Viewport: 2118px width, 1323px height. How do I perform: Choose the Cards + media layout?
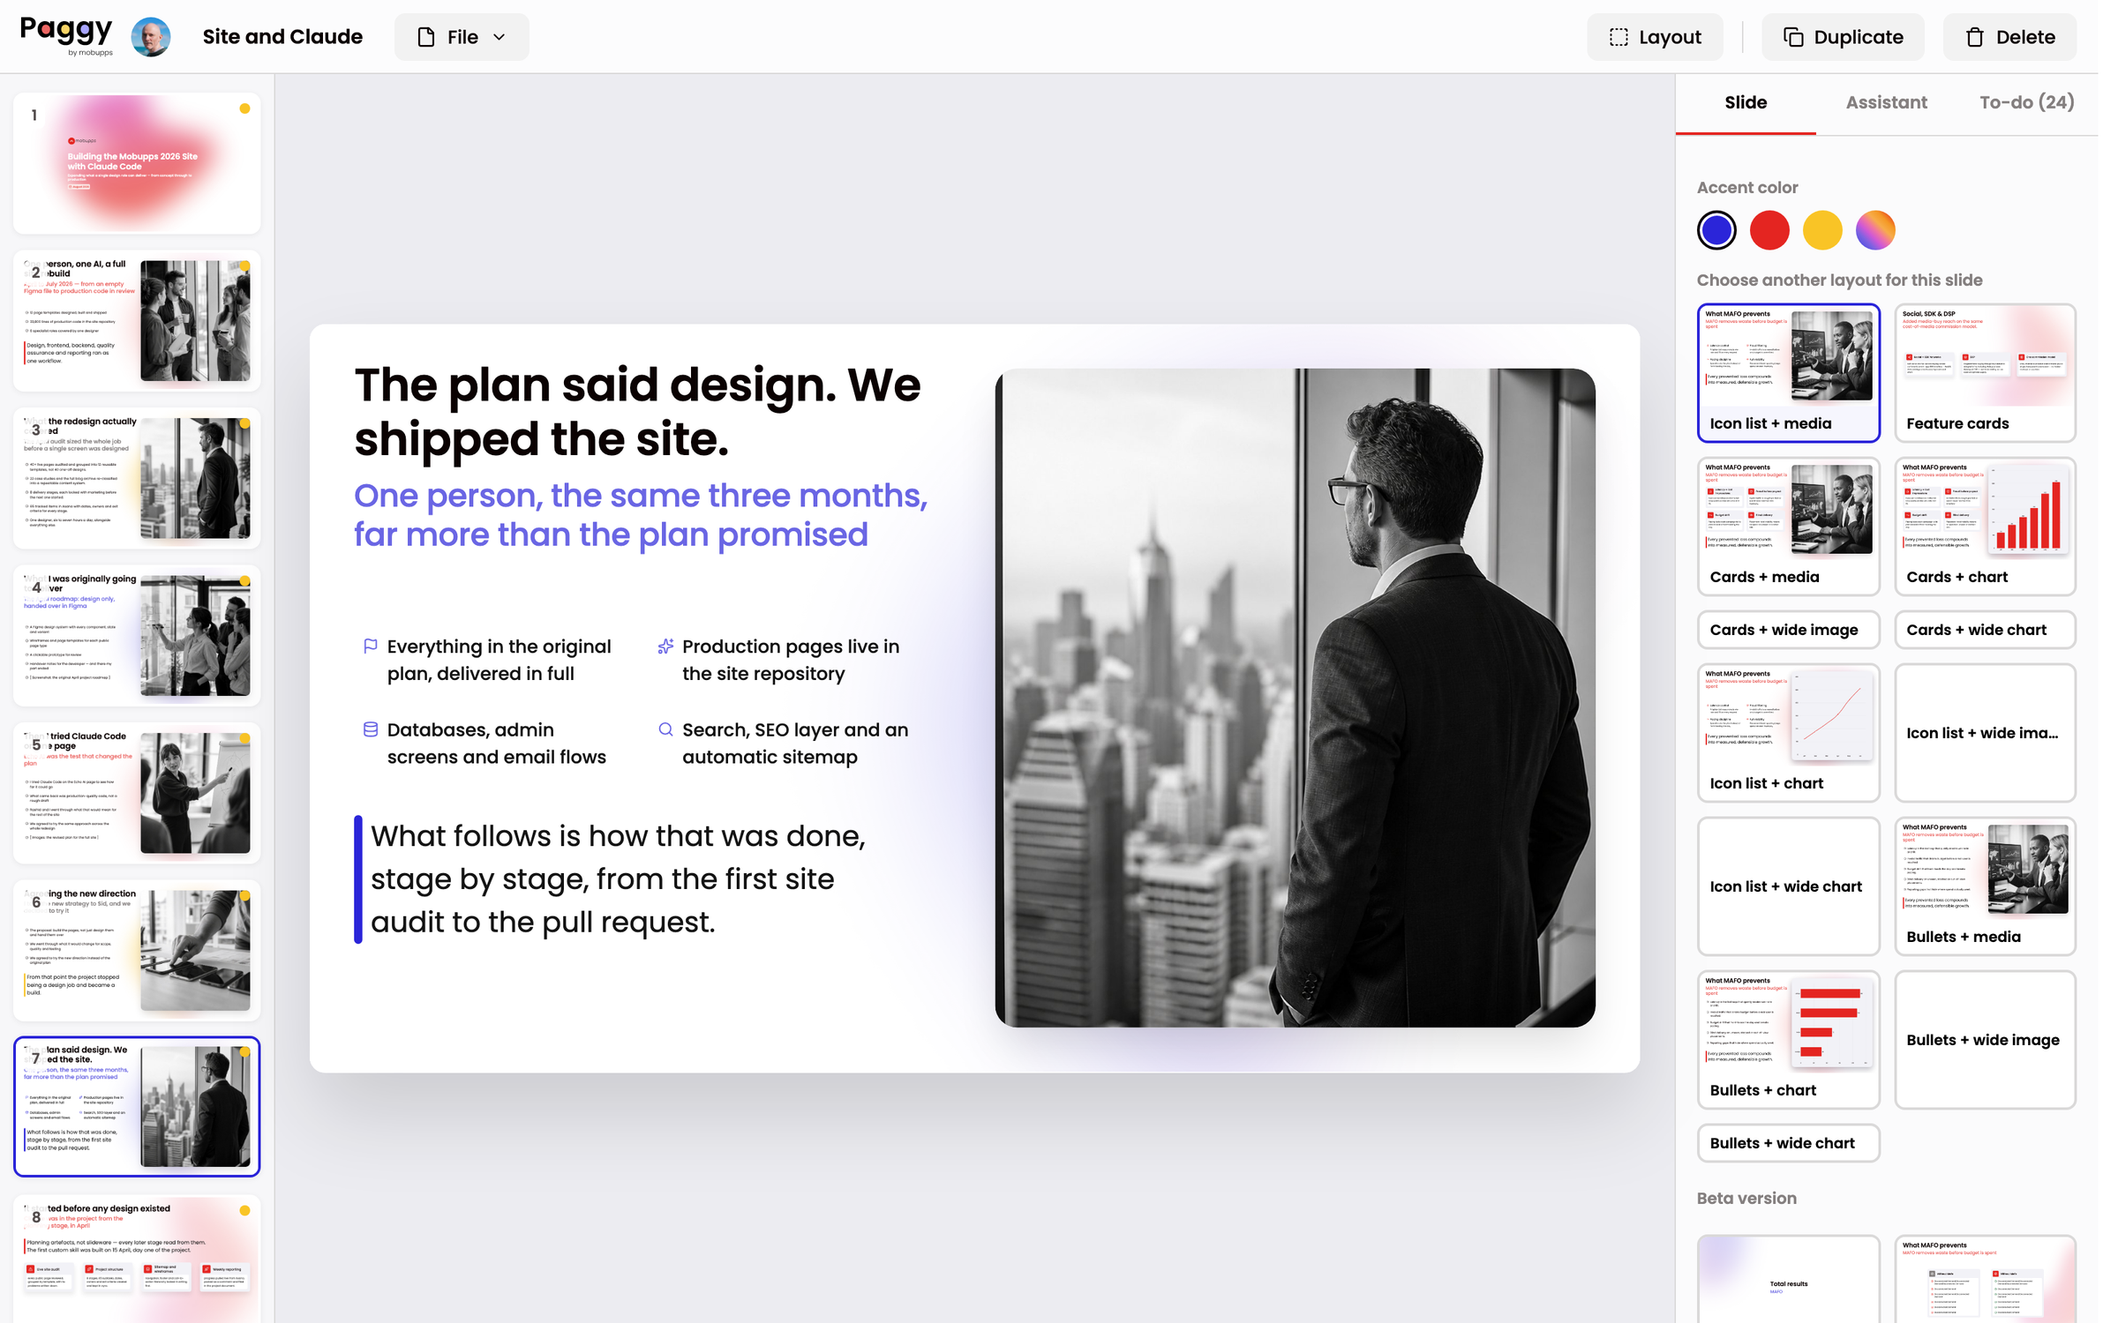click(x=1789, y=527)
